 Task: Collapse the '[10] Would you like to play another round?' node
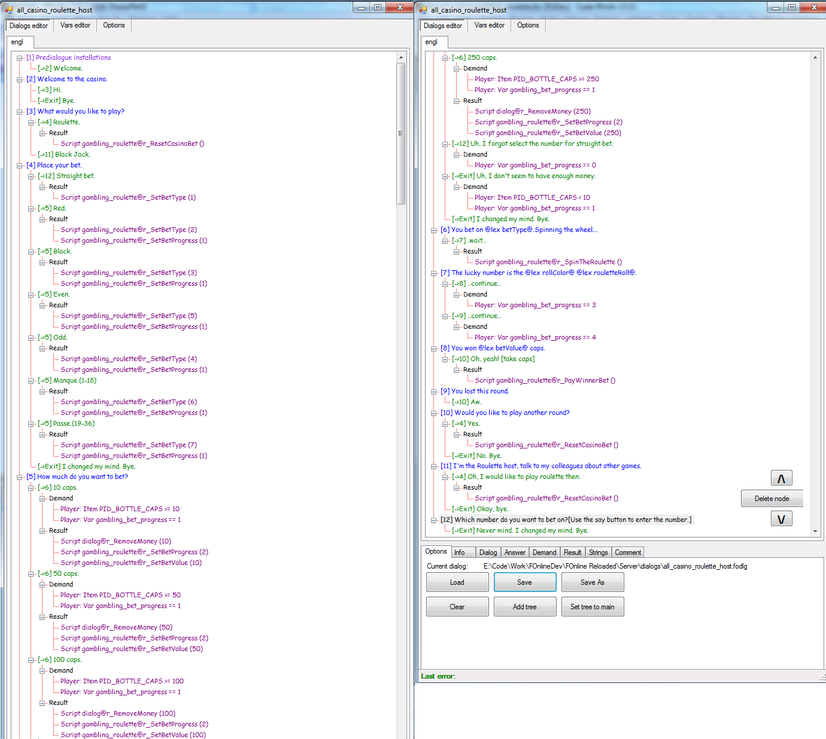pos(434,413)
